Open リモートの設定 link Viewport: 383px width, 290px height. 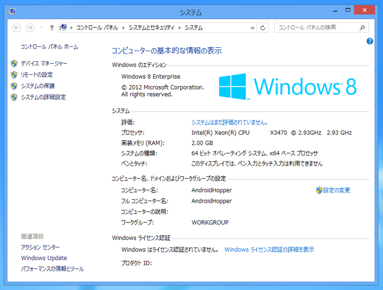click(x=37, y=75)
